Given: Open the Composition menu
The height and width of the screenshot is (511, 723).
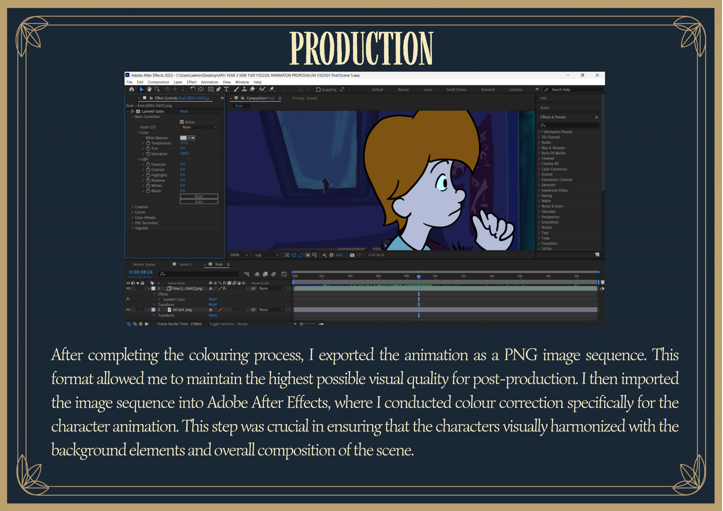Looking at the screenshot, I should pyautogui.click(x=158, y=82).
